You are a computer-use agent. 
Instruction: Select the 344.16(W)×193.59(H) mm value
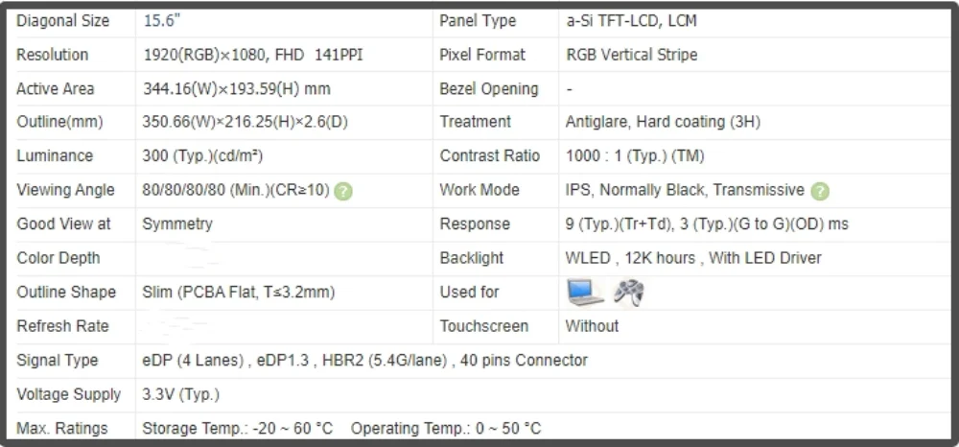tap(237, 88)
